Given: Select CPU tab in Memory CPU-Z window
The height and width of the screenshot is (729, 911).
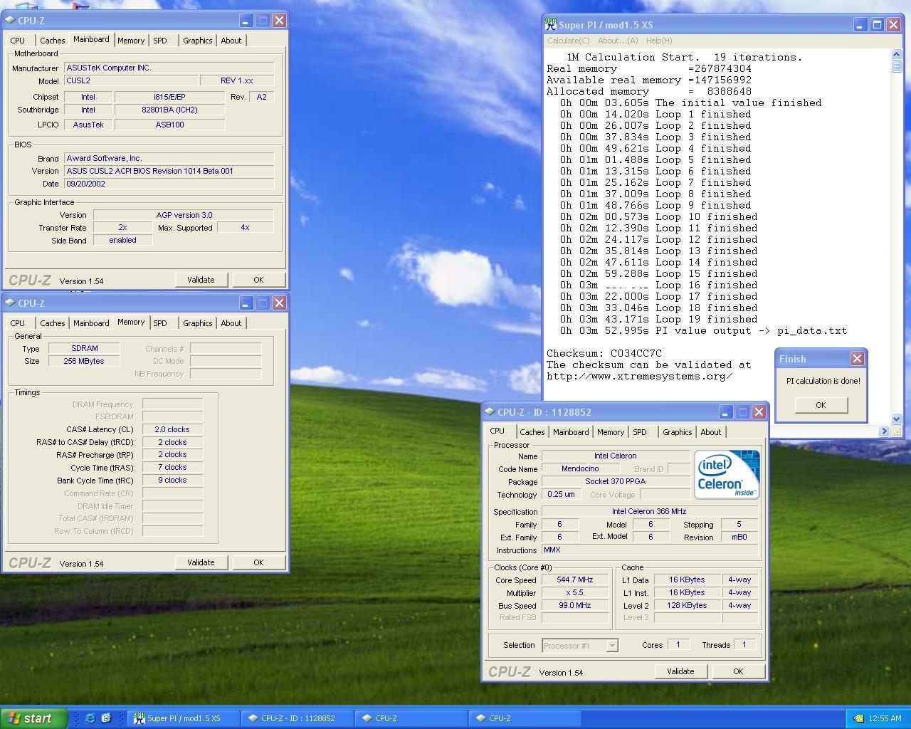Looking at the screenshot, I should (18, 323).
